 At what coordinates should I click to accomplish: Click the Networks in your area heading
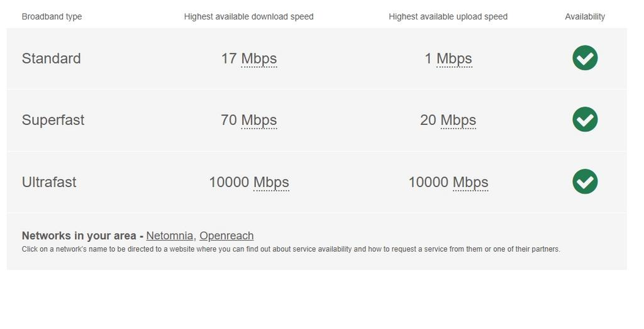(x=79, y=236)
